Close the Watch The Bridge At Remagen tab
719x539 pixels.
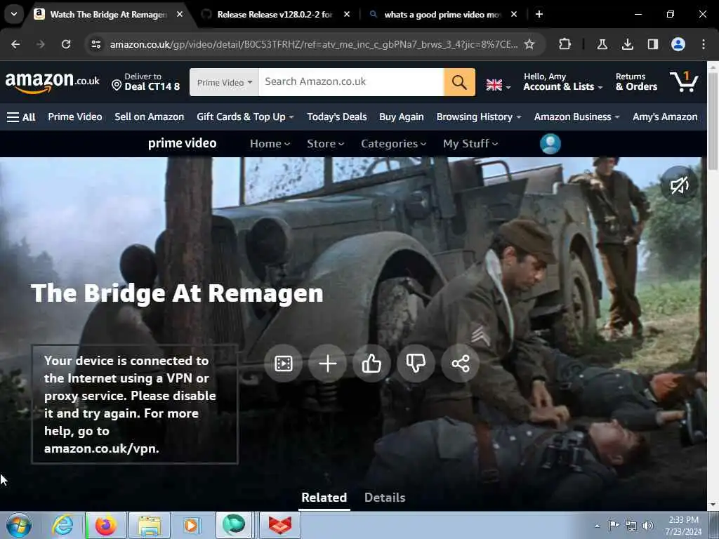pyautogui.click(x=180, y=14)
